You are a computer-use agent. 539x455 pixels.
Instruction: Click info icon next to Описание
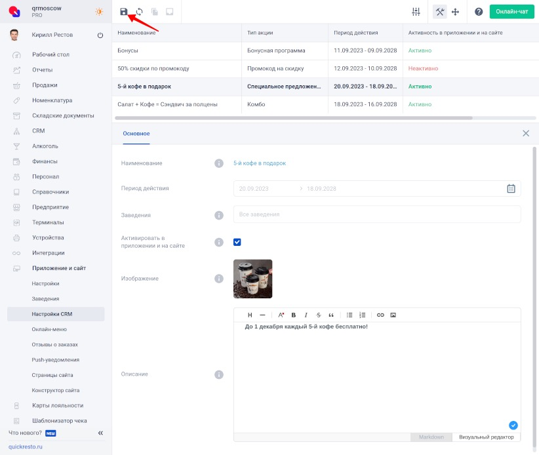click(219, 374)
